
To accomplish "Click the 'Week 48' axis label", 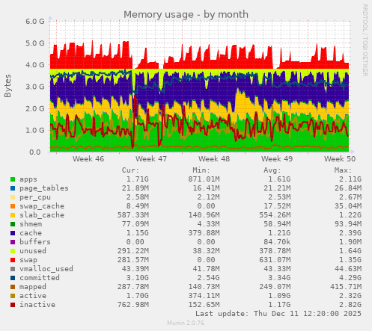I will (x=214, y=159).
